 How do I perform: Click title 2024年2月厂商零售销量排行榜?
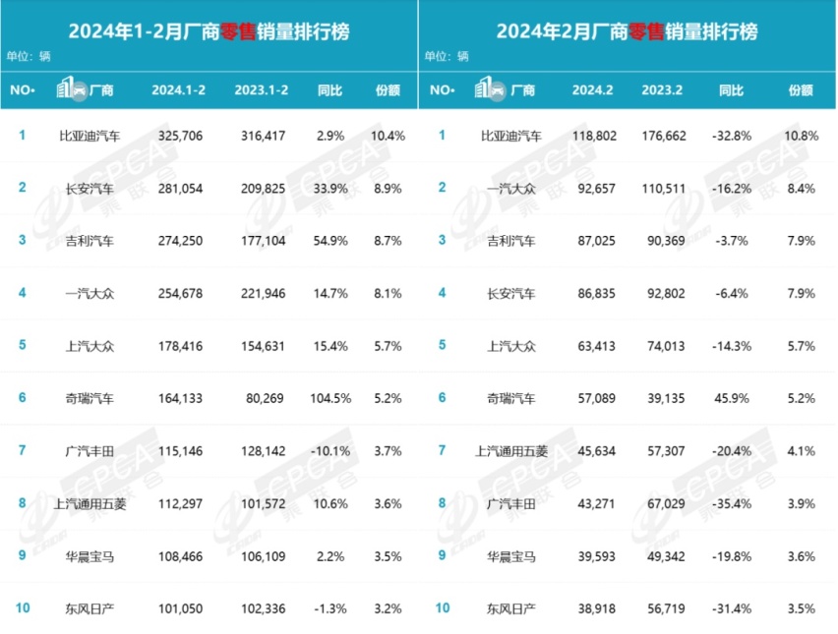pos(627,31)
